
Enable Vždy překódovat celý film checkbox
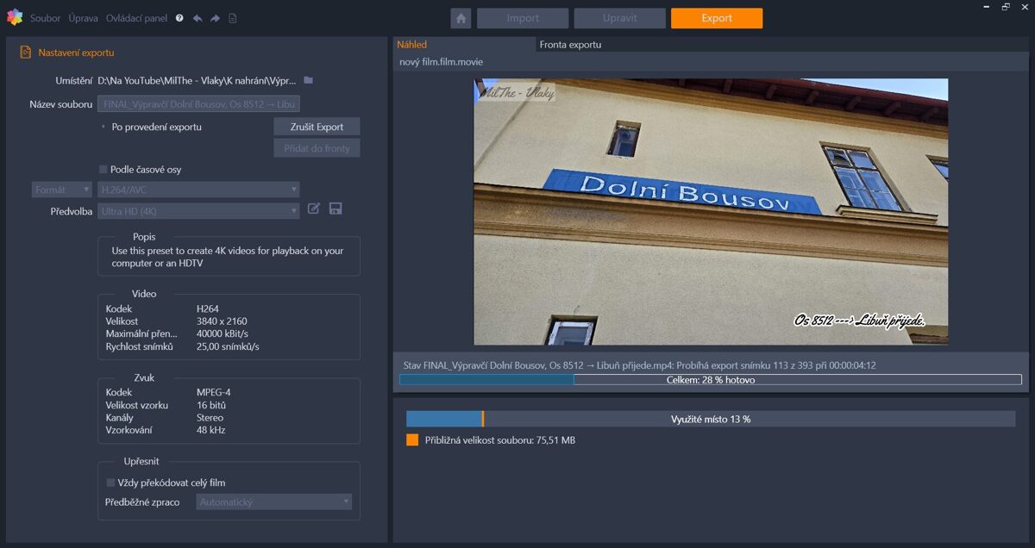click(x=110, y=483)
